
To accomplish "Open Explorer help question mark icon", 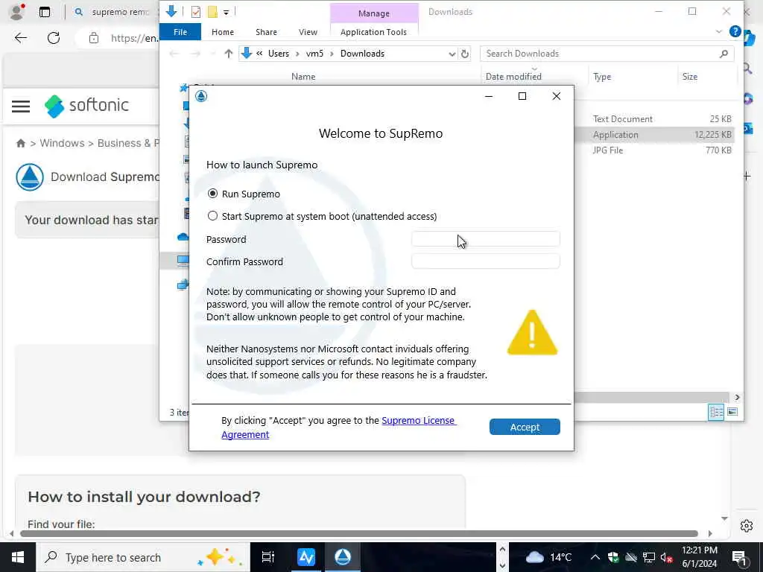I will (x=735, y=31).
